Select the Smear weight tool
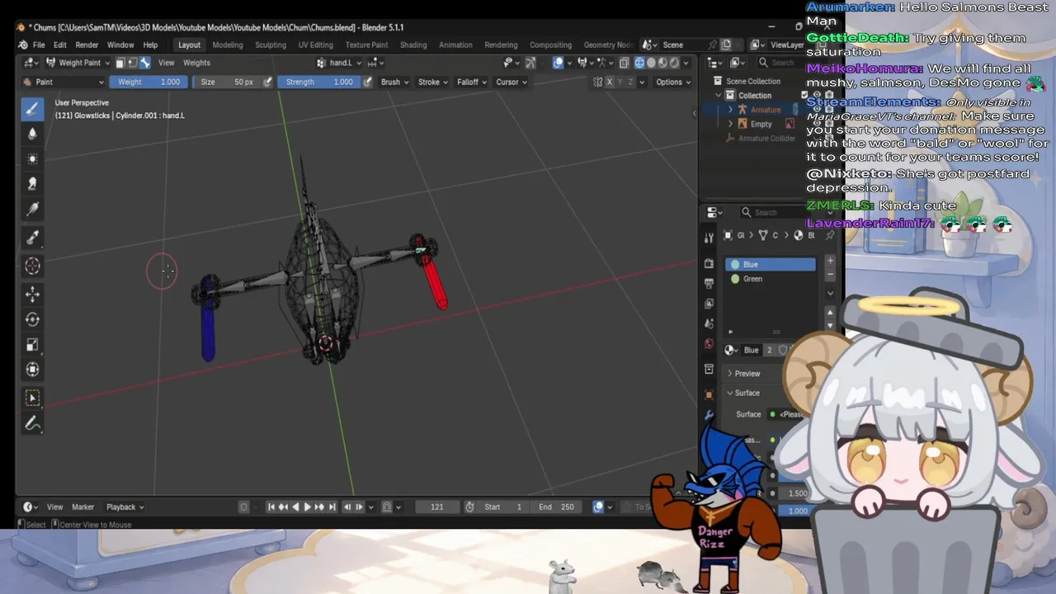 point(33,183)
